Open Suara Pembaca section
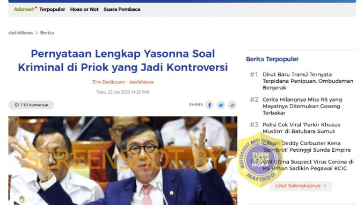This screenshot has height=205, width=364. 122,9
